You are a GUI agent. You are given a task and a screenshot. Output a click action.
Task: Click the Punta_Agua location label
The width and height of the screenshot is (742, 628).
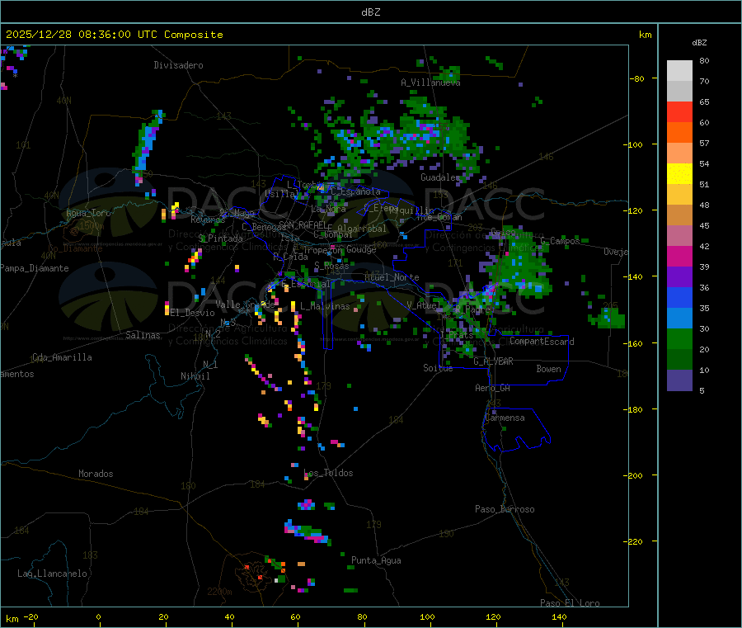(x=376, y=560)
